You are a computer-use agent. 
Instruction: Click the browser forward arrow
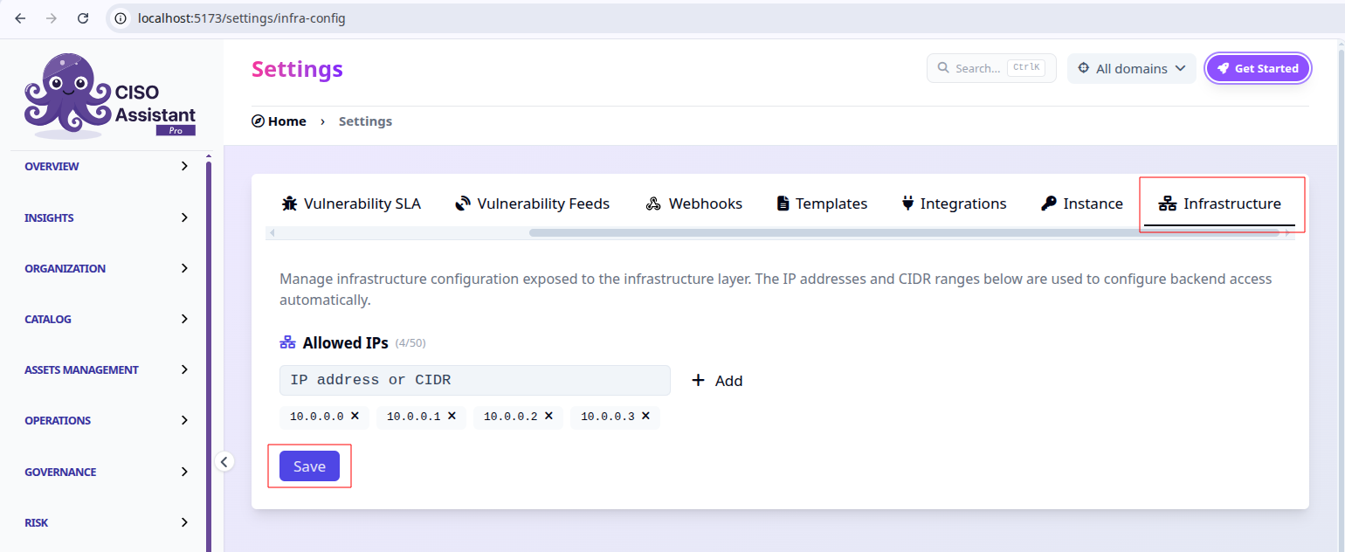click(52, 18)
